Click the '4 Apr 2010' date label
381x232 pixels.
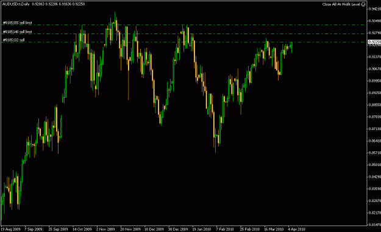[296, 230]
